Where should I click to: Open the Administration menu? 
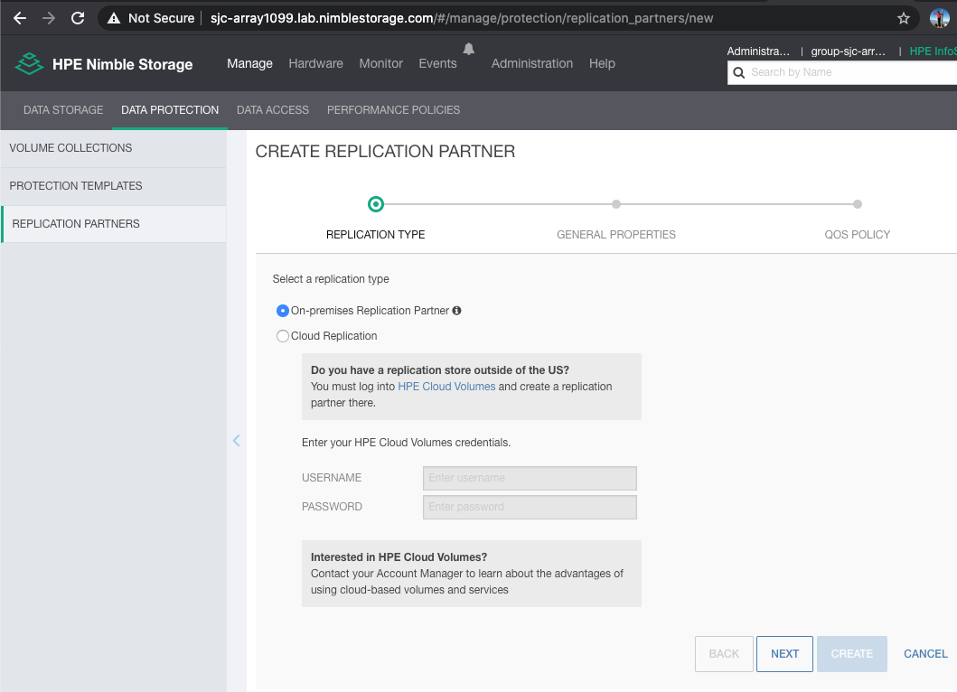(x=532, y=63)
